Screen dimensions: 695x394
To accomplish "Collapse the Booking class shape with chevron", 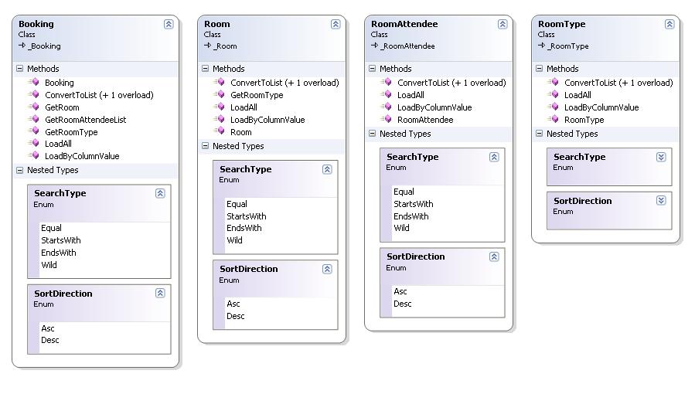I will pyautogui.click(x=169, y=24).
